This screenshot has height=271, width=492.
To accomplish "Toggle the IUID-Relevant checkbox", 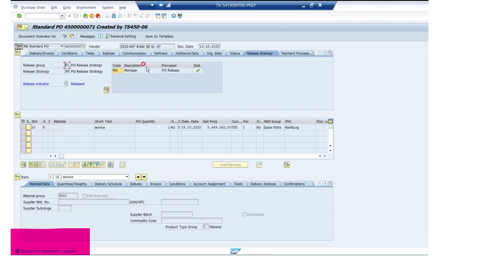I will click(x=84, y=196).
